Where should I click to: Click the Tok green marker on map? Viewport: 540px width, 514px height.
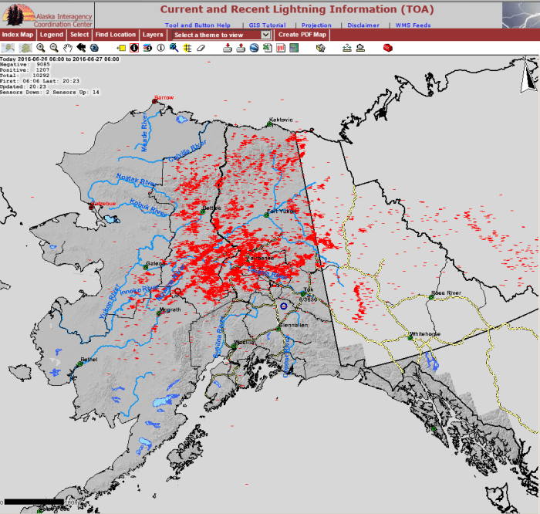(303, 294)
